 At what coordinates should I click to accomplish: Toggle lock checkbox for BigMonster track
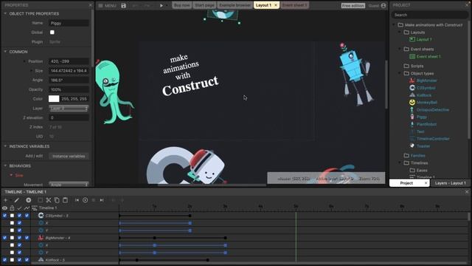click(x=12, y=238)
